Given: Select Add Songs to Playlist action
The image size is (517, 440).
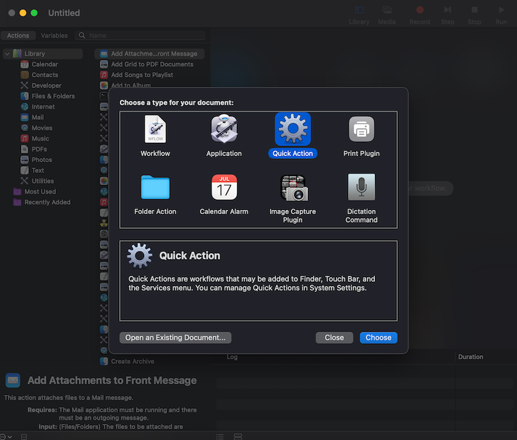Looking at the screenshot, I should click(142, 75).
